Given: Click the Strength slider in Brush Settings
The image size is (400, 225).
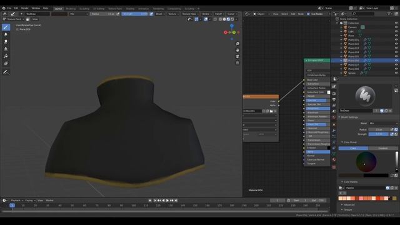Looking at the screenshot, I should 379,134.
